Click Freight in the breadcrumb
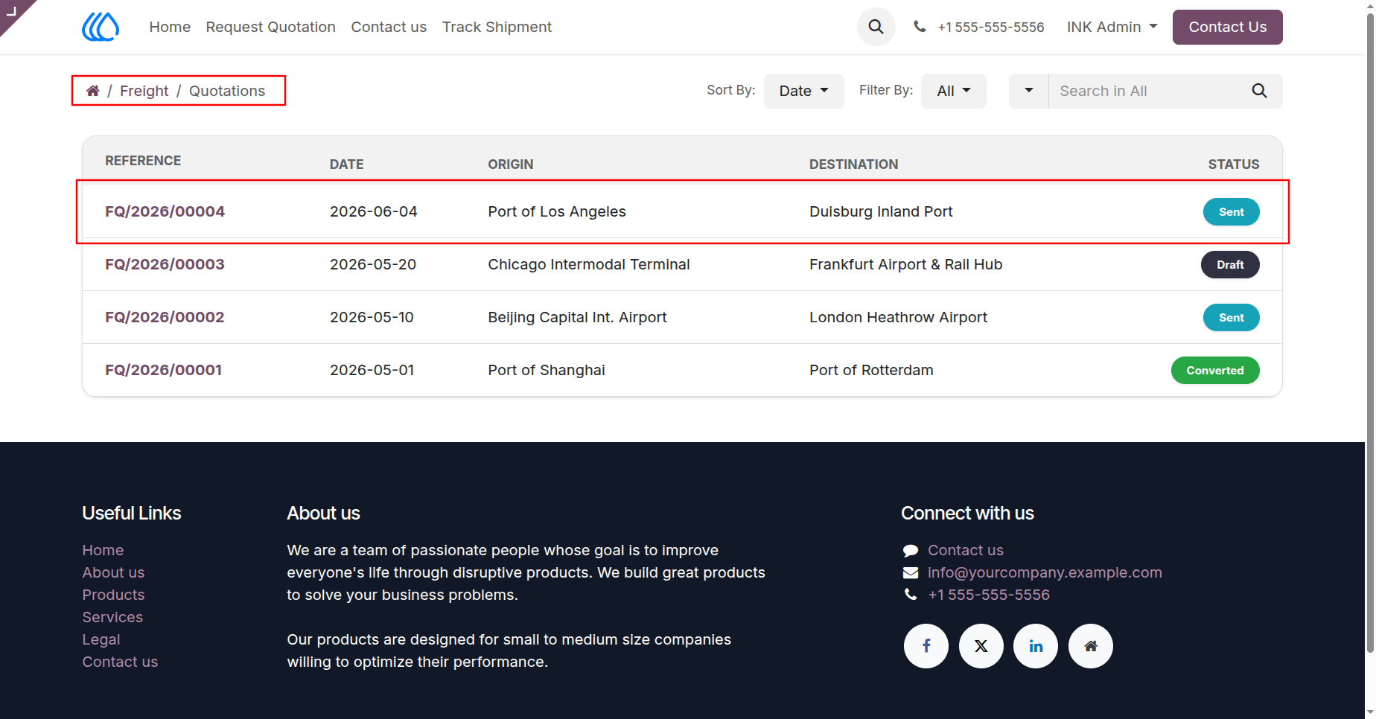Image resolution: width=1376 pixels, height=719 pixels. 144,91
